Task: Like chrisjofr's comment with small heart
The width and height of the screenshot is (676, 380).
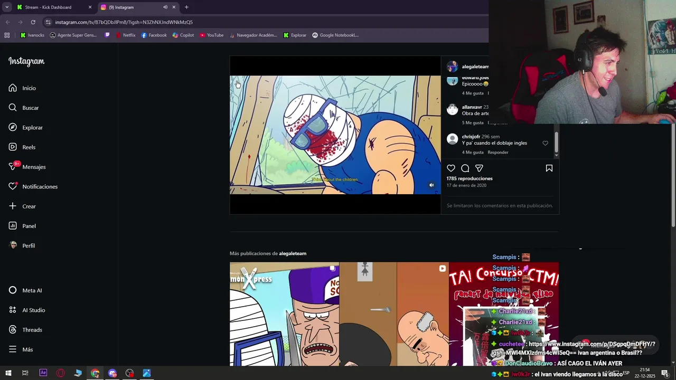Action: (x=546, y=143)
